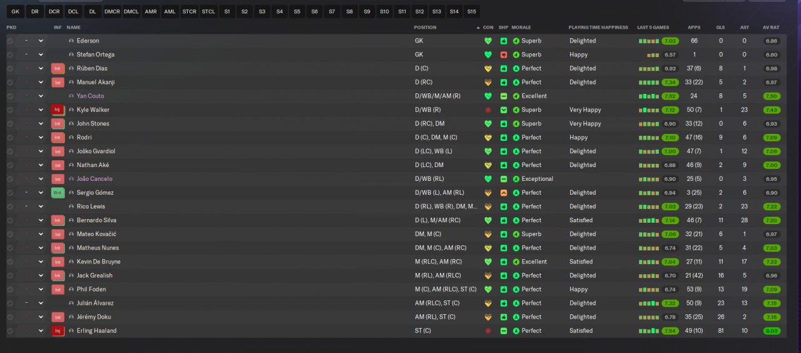
Task: Click Kyle Walker's red injured condition icon
Action: click(488, 110)
